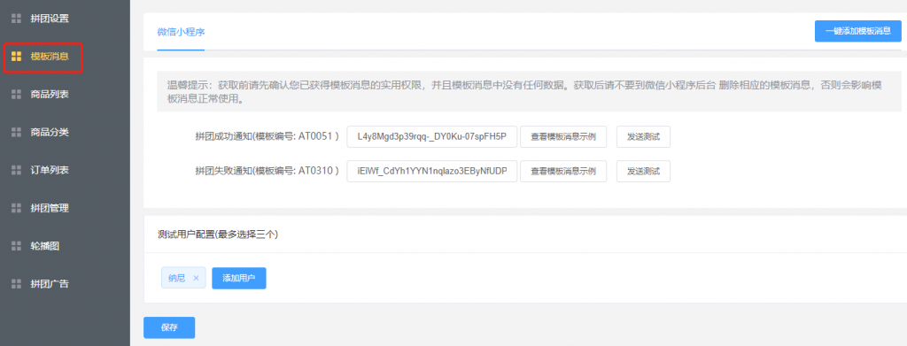Click the 一键添加模板消息 button
Screen dimensions: 907x346
click(x=857, y=31)
